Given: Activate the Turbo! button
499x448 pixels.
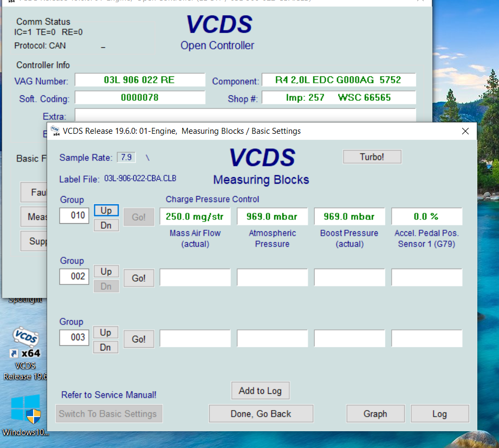Looking at the screenshot, I should click(372, 157).
